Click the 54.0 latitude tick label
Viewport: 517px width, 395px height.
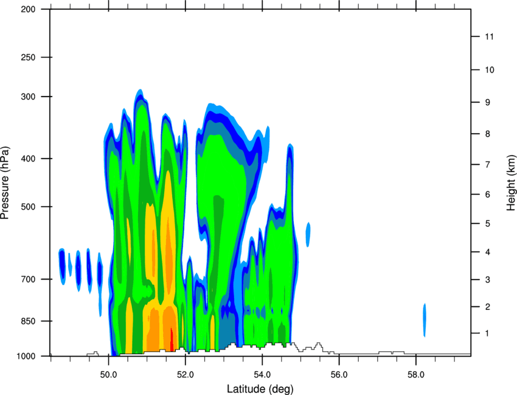262,375
